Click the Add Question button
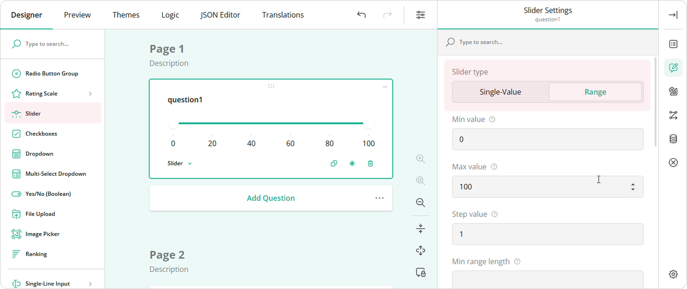 (x=271, y=198)
